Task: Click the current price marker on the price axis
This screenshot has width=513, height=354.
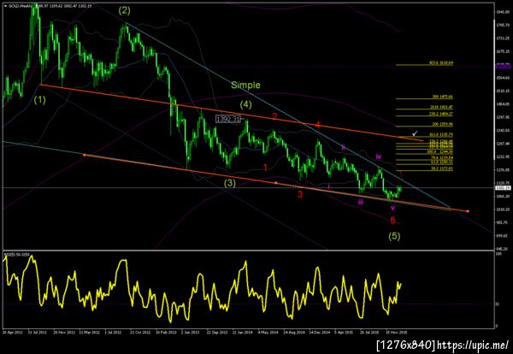Action: pos(504,188)
